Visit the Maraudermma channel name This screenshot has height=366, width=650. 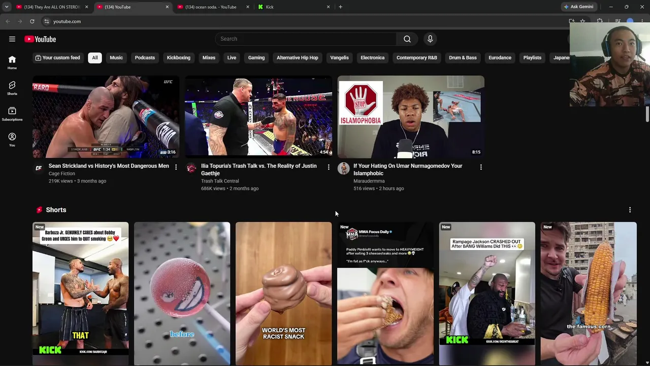[369, 181]
